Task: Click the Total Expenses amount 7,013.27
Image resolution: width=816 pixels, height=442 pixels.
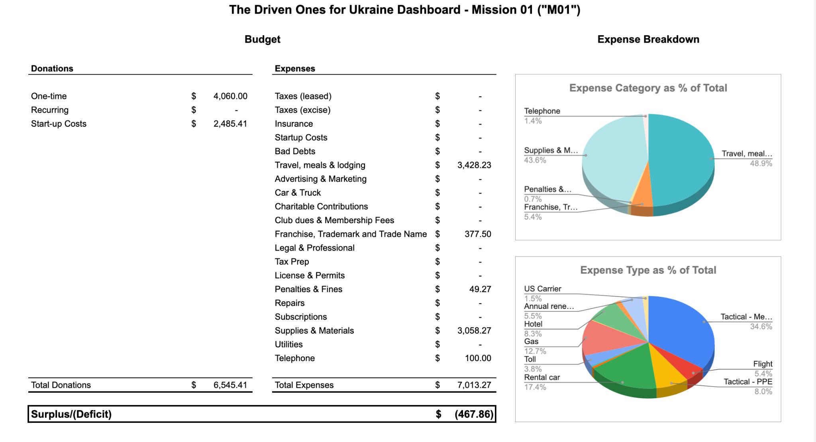Action: (474, 385)
